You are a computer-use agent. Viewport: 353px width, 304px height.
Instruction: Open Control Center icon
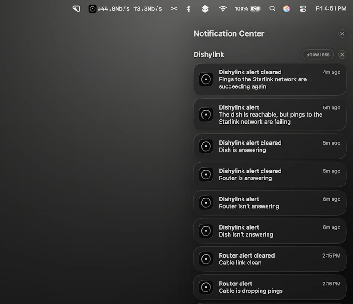tap(302, 8)
